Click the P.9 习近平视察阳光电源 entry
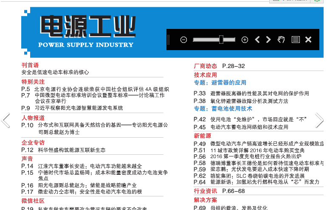 (72, 108)
